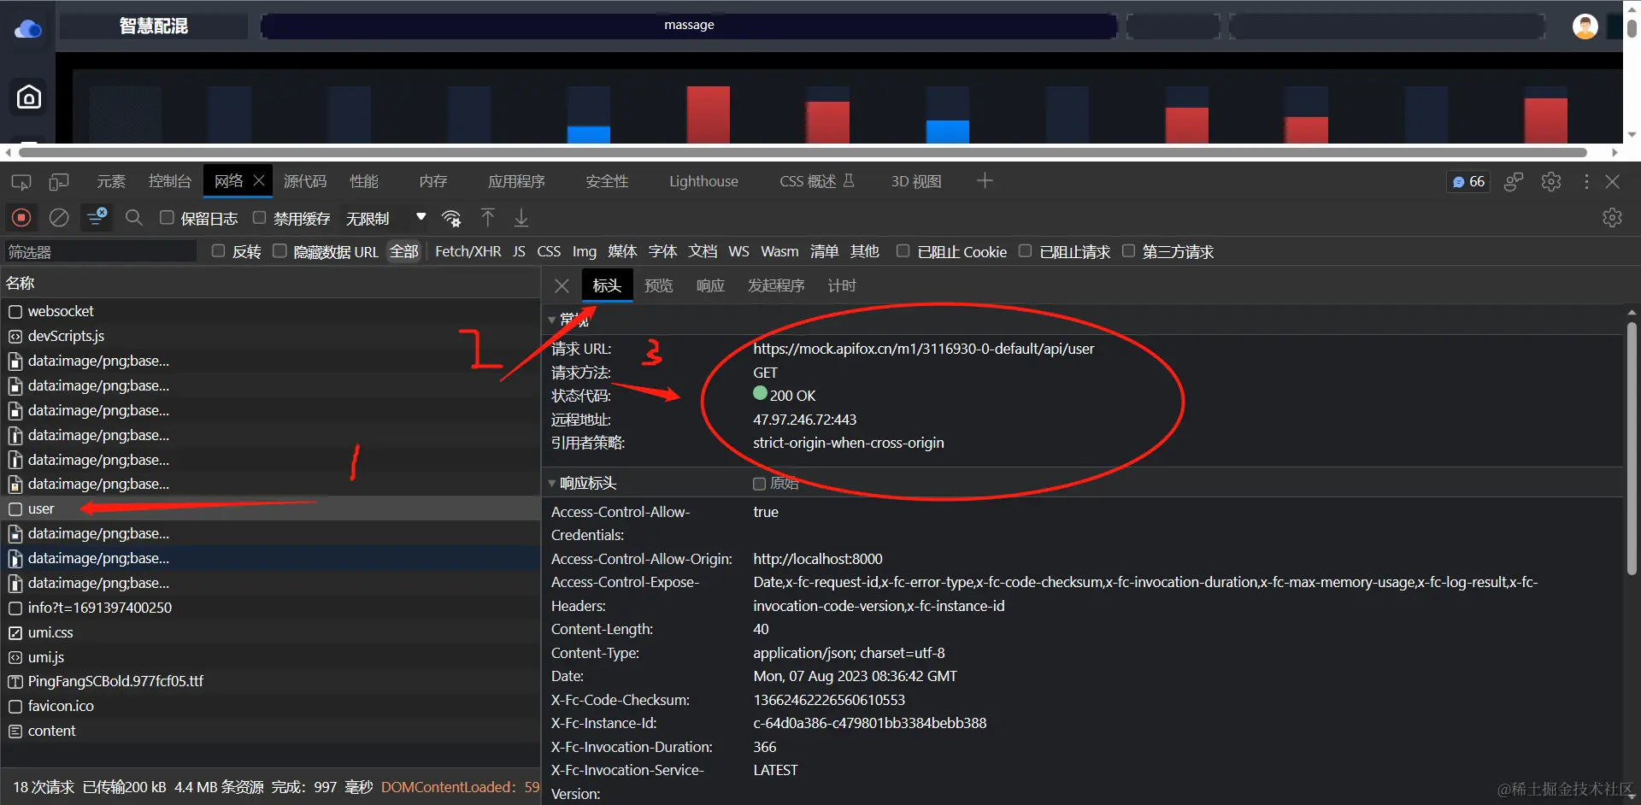Switch to the Console tab
This screenshot has height=805, width=1641.
(x=170, y=181)
